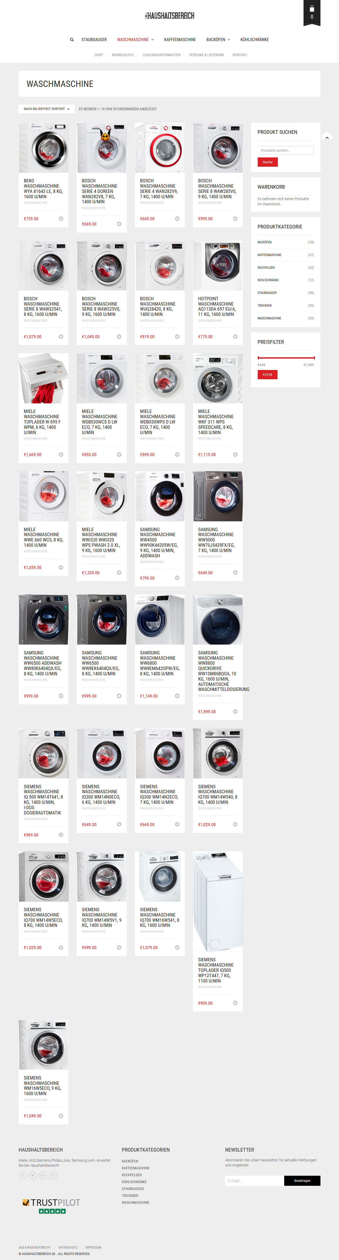Viewport: 339px width, 1260px height.
Task: Open the Instagram footer icon
Action: point(53,1175)
